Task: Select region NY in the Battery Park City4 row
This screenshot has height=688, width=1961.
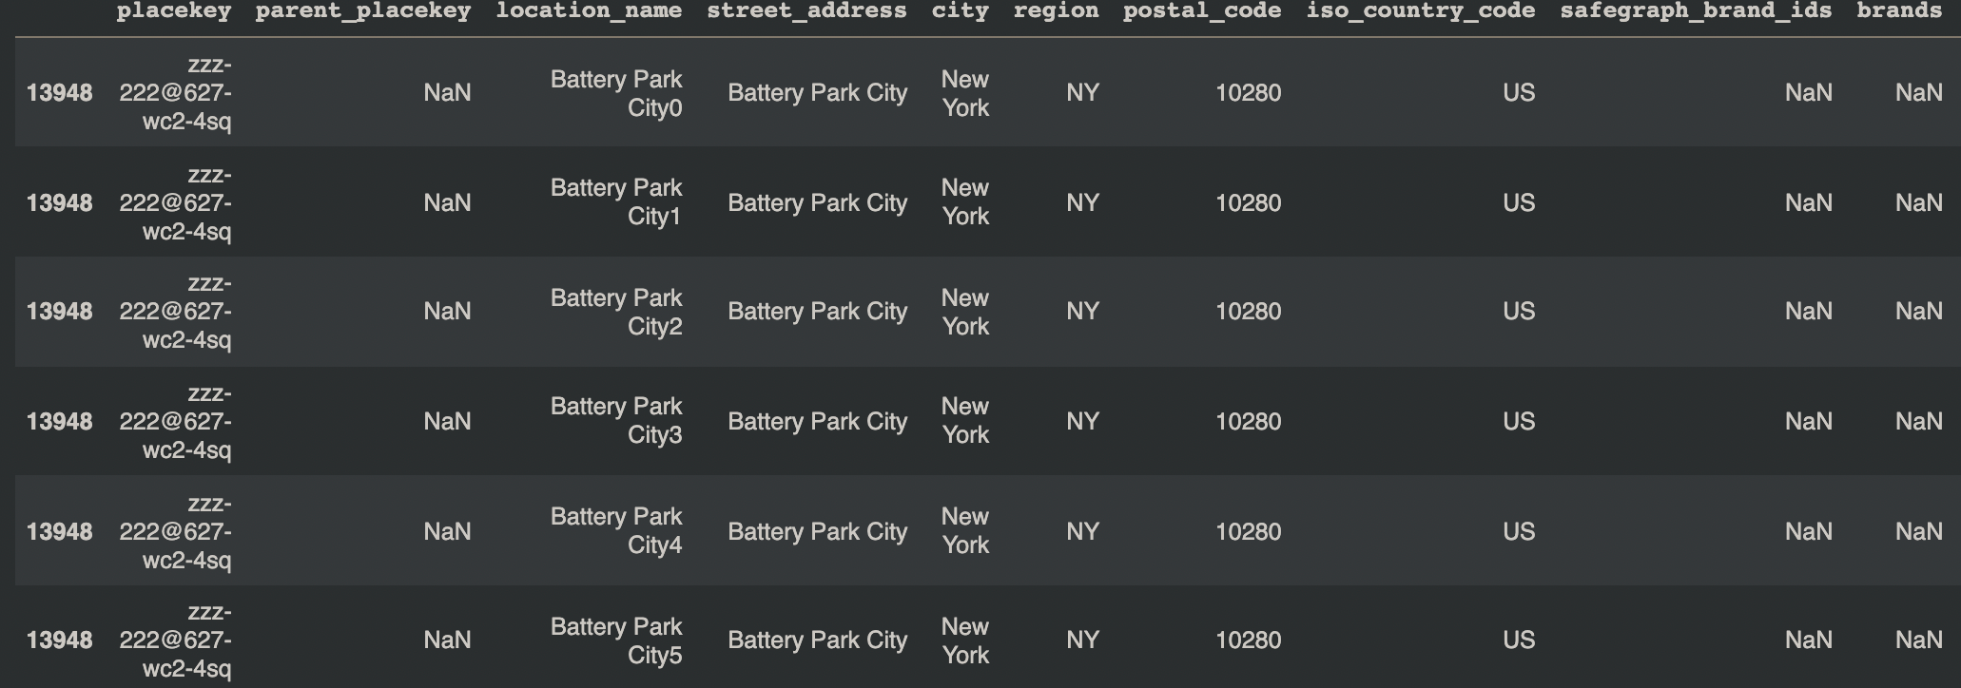Action: point(1083,531)
